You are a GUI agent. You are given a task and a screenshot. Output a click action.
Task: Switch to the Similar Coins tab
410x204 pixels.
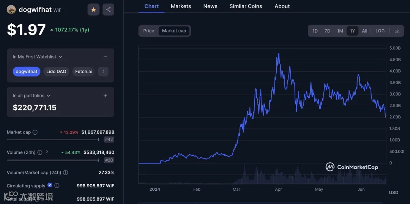click(x=246, y=6)
